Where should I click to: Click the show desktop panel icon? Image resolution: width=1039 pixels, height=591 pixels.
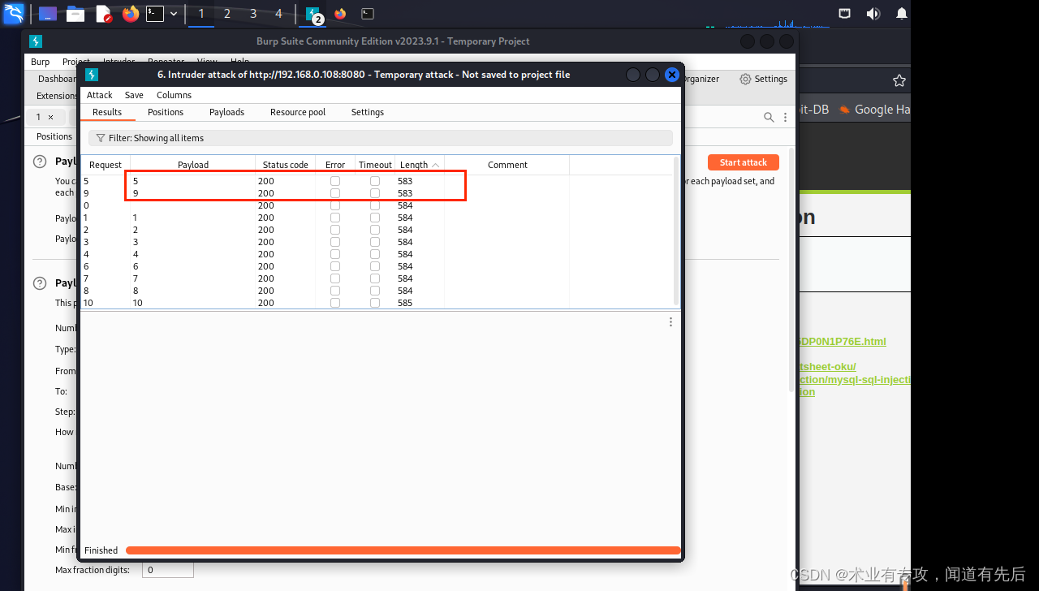tap(48, 14)
